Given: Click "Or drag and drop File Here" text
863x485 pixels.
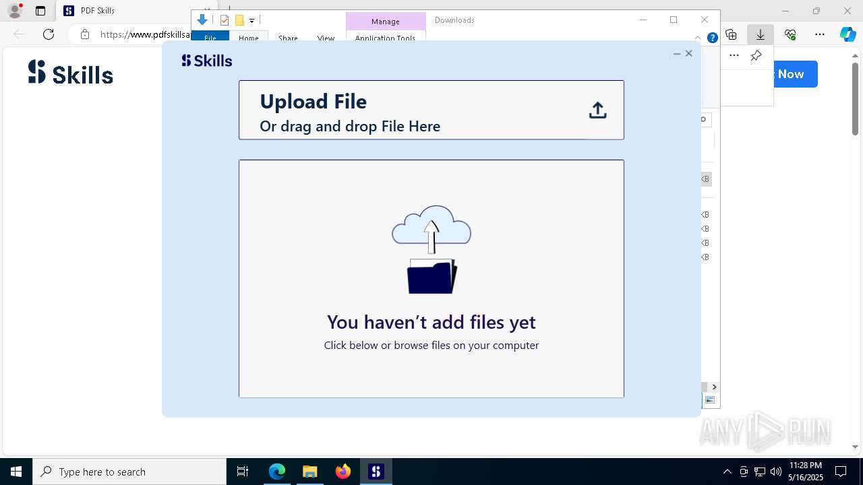Looking at the screenshot, I should (x=350, y=126).
